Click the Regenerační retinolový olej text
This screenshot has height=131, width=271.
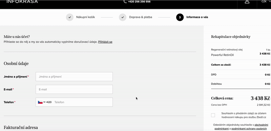[x=227, y=50]
